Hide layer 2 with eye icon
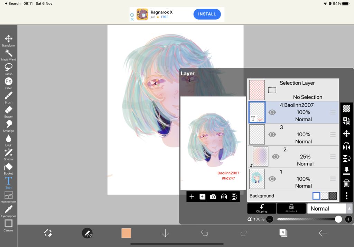Screen dimensions: 354x247 (x=276, y=156)
